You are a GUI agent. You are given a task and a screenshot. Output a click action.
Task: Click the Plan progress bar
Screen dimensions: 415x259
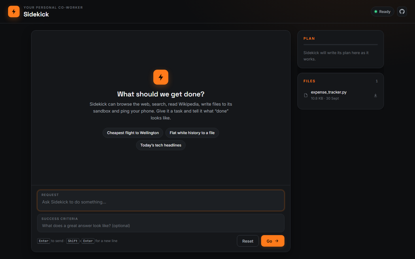(341, 45)
